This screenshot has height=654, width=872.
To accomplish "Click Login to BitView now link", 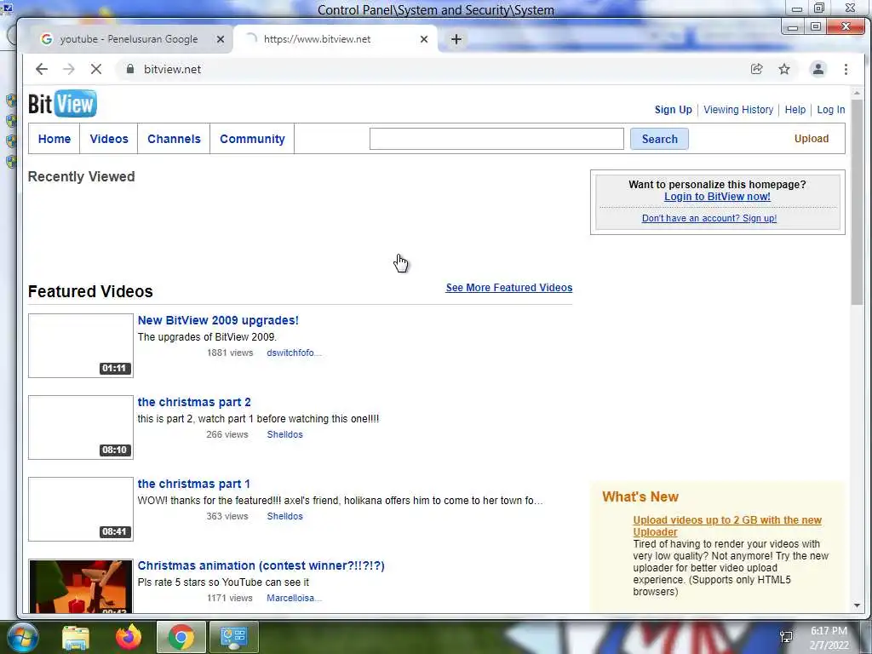I will (717, 197).
